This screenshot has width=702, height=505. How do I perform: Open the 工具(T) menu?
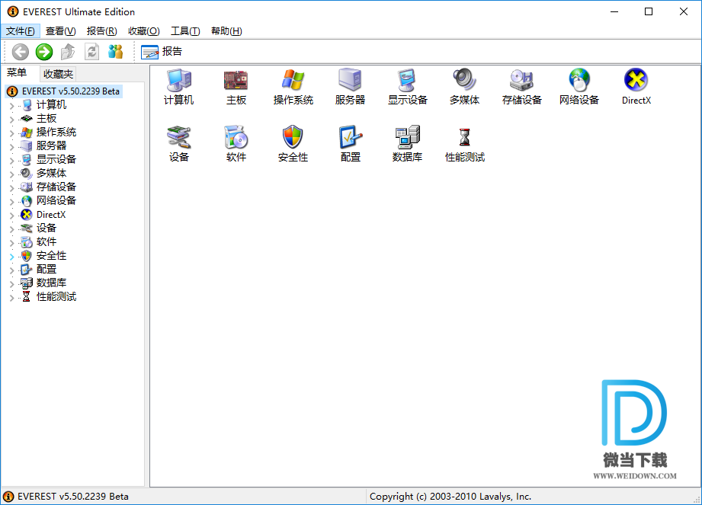point(185,31)
